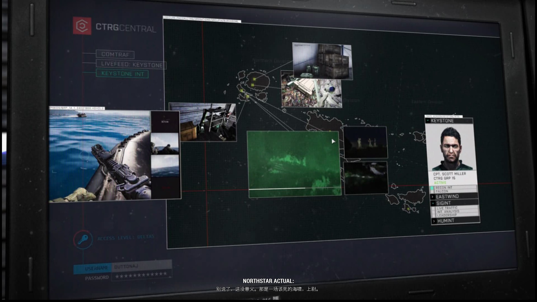Select the soldiers-on-boat feed thumbnail
The height and width of the screenshot is (302, 537).
point(165,144)
